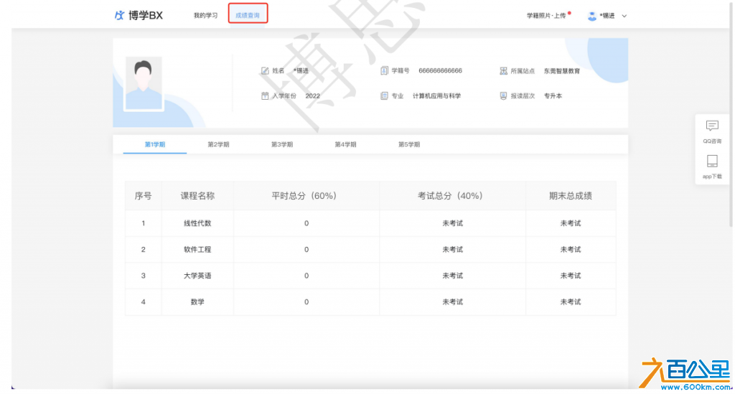Screen dimensions: 735x394
Task: Click the icon beside 专业
Action: pos(384,95)
